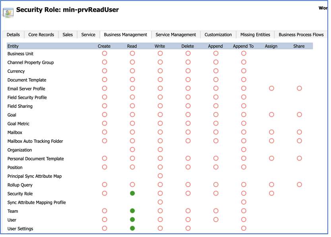The height and width of the screenshot is (237, 331).
Task: Select the Security Role entity name
Action: coord(20,194)
